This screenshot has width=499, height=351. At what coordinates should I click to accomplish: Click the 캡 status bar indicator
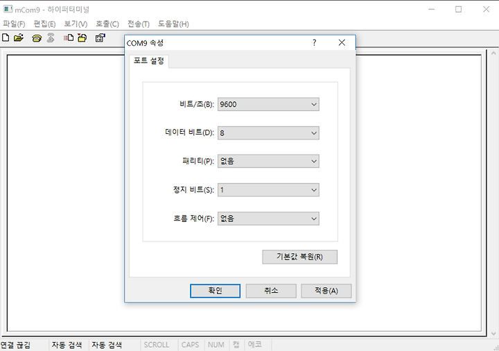[x=236, y=345]
